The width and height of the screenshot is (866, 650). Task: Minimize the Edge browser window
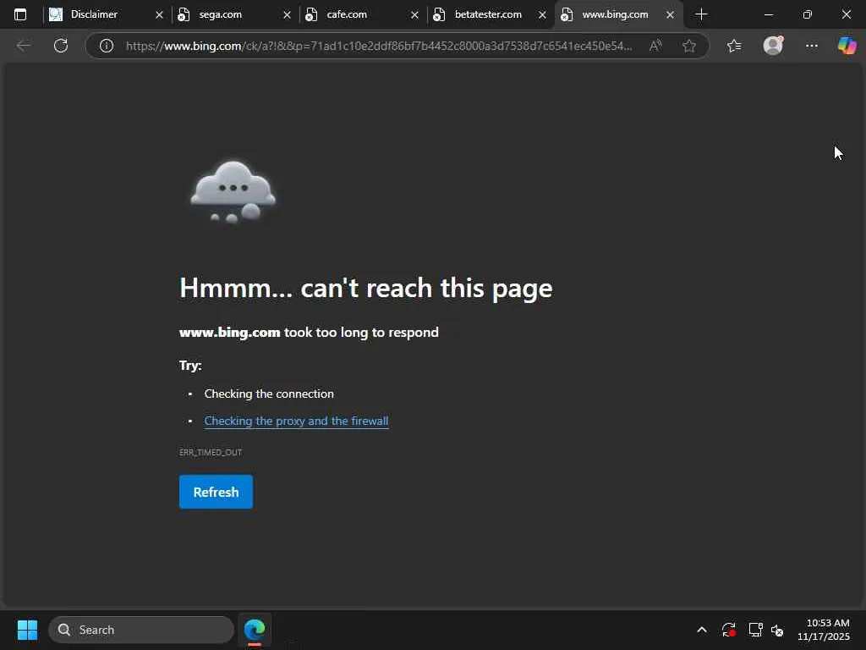point(768,14)
